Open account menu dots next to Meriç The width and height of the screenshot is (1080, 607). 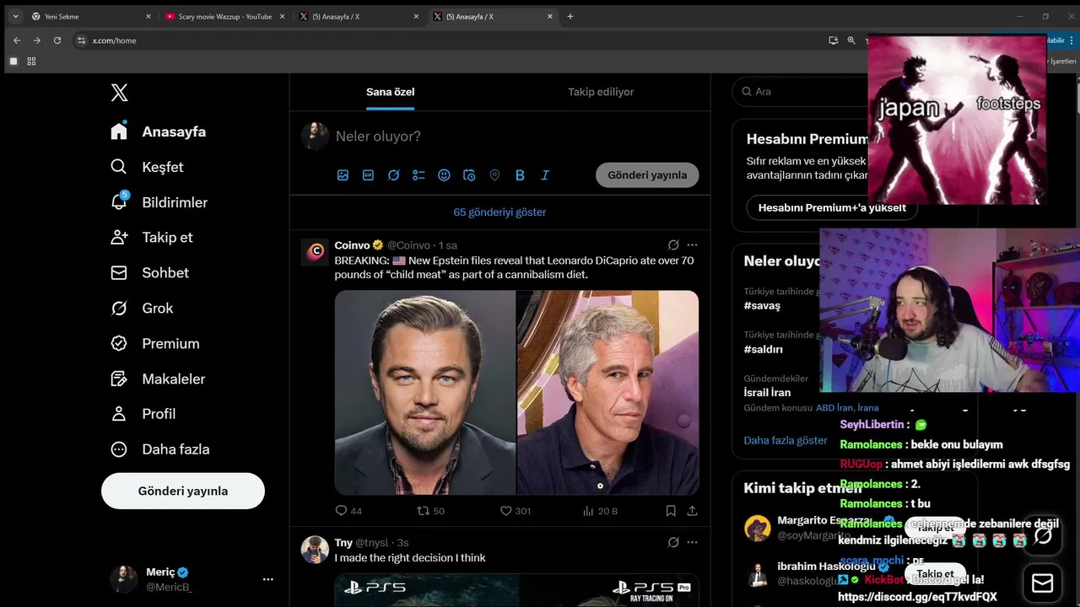click(268, 579)
